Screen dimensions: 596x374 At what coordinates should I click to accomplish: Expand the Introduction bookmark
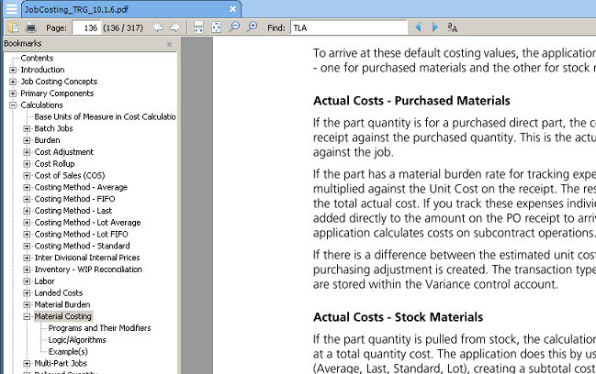pyautogui.click(x=13, y=70)
